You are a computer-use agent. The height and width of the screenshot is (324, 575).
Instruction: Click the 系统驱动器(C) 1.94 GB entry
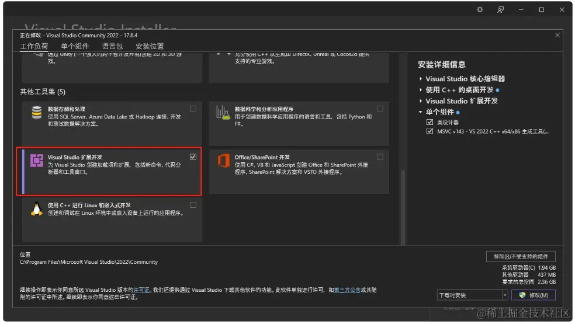click(x=529, y=268)
